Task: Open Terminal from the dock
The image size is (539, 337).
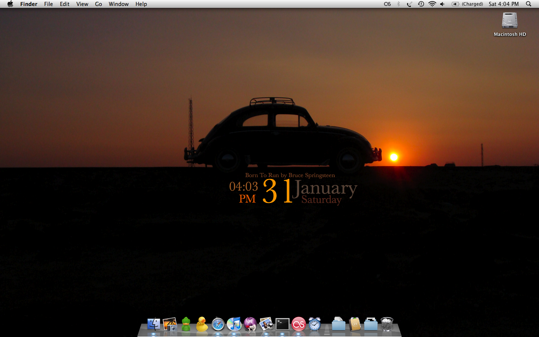Action: 283,324
